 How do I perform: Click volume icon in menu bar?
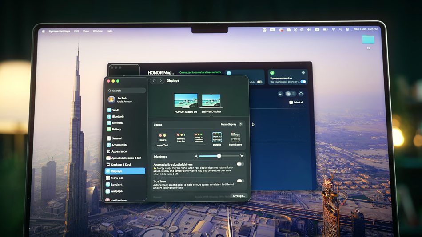coord(309,30)
